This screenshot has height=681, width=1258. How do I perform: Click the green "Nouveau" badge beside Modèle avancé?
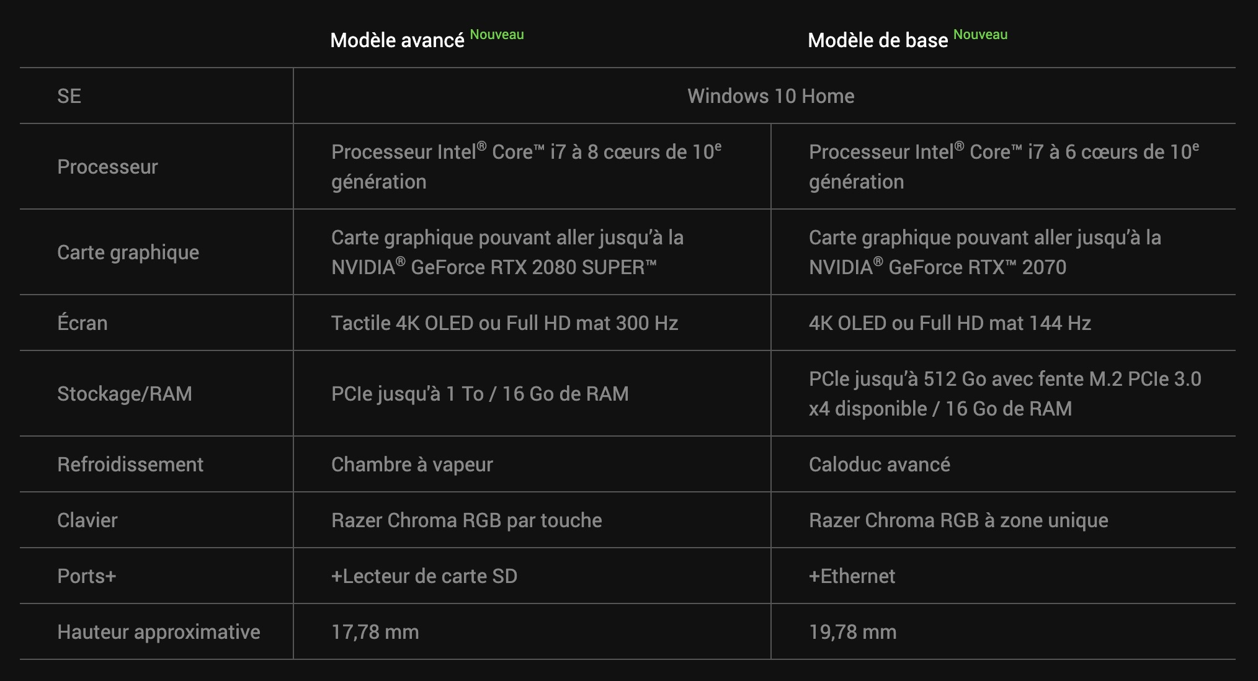[497, 35]
